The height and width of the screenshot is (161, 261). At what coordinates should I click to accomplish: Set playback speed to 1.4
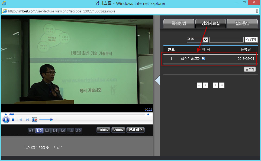point(55,131)
